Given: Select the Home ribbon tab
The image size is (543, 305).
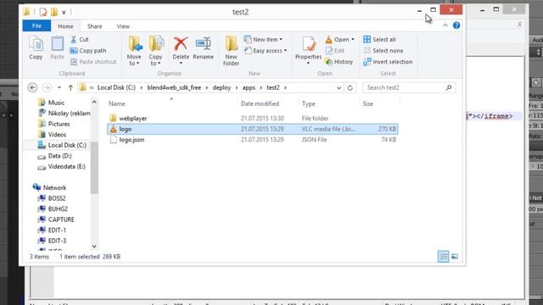Looking at the screenshot, I should pos(65,26).
